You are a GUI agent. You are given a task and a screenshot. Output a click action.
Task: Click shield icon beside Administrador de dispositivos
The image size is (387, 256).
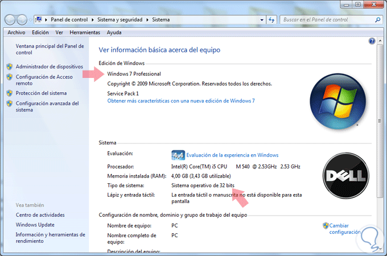pyautogui.click(x=9, y=67)
